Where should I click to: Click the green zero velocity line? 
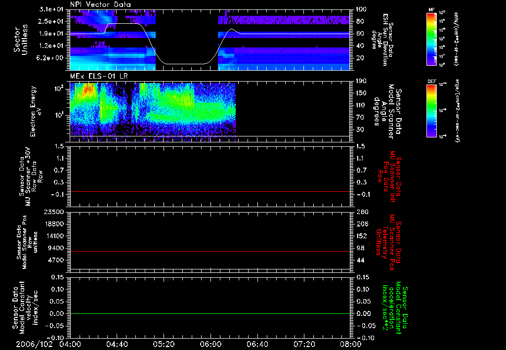pos(210,313)
